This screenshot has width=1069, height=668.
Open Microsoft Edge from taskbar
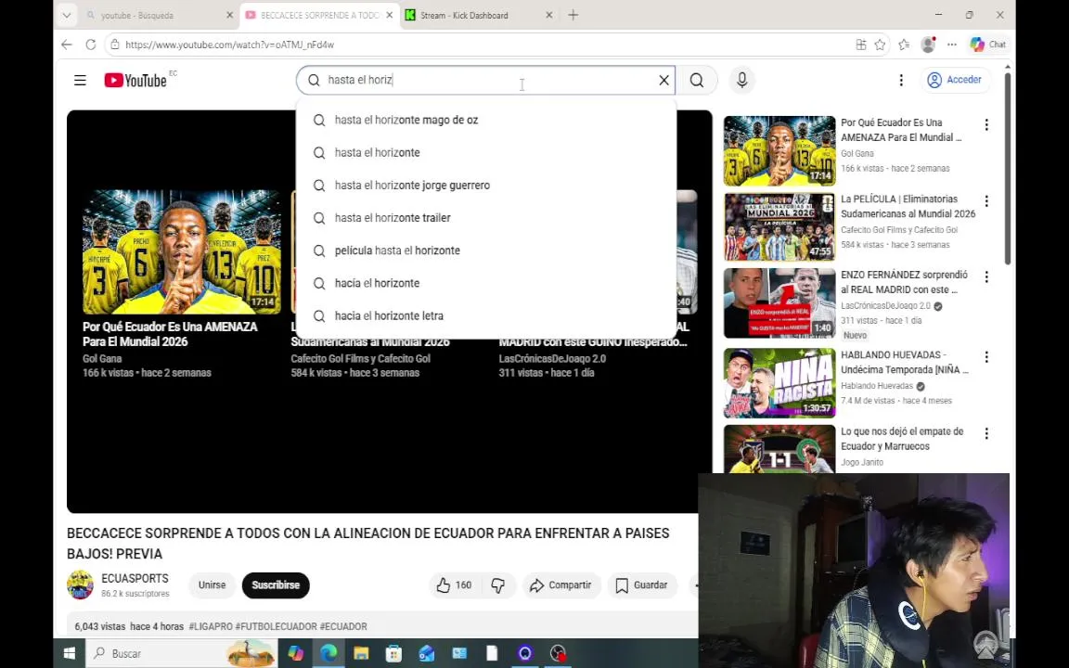(328, 653)
